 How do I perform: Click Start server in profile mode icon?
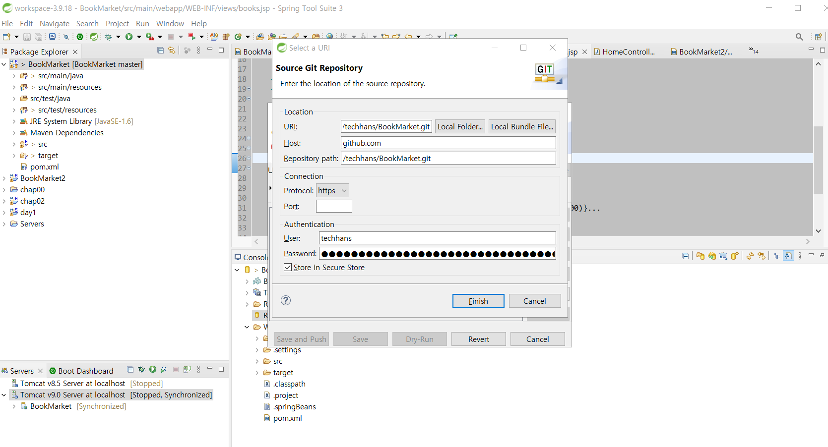point(164,369)
